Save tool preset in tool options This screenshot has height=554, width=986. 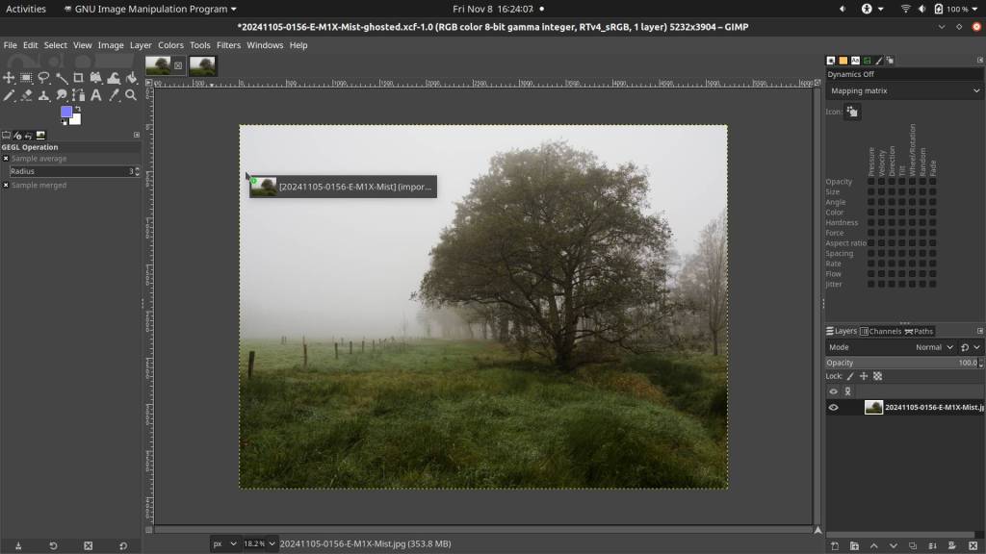pos(18,546)
